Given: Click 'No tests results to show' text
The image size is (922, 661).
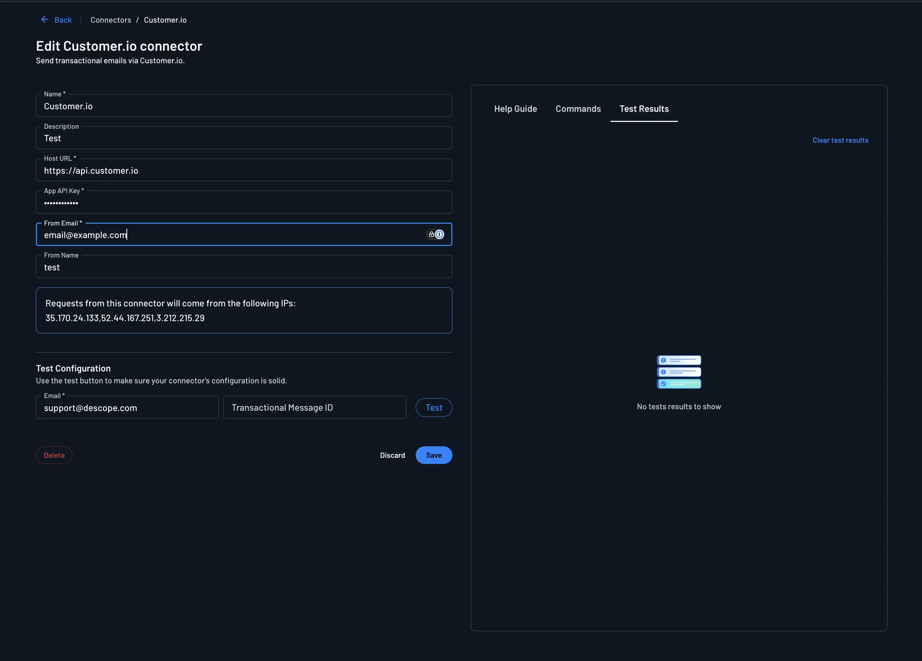Looking at the screenshot, I should click(x=679, y=406).
